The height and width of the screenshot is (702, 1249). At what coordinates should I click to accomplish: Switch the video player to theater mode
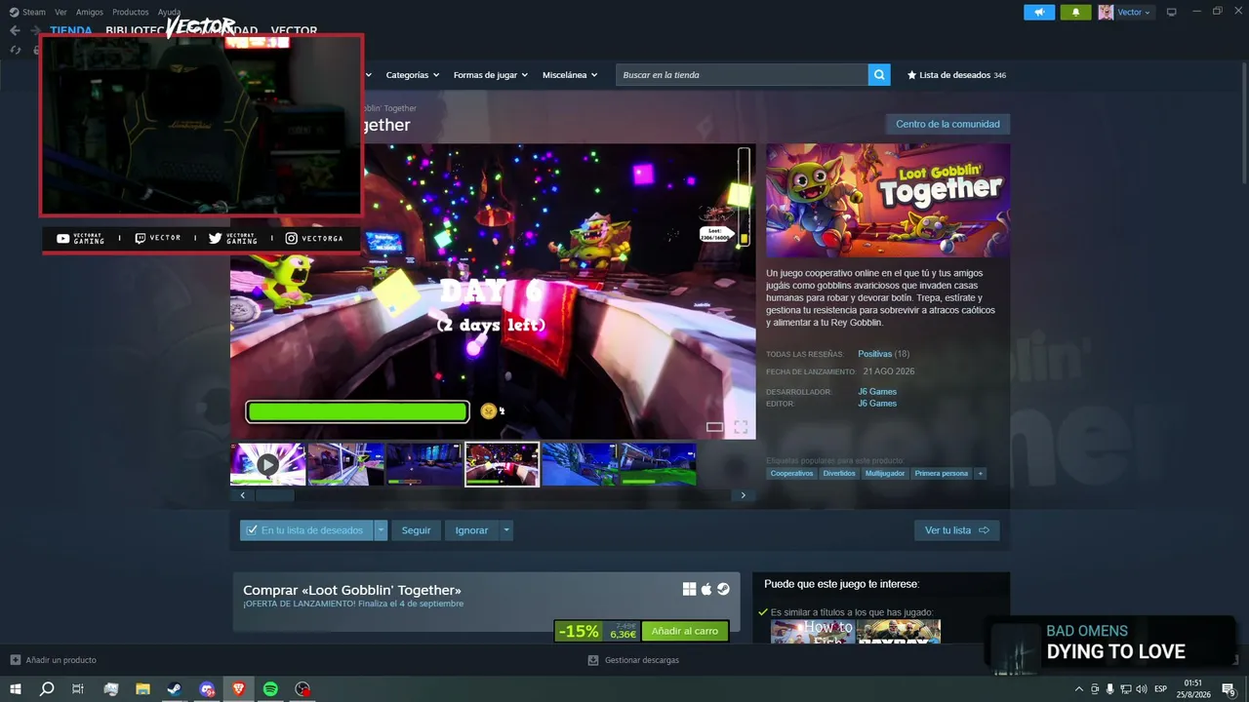[714, 427]
